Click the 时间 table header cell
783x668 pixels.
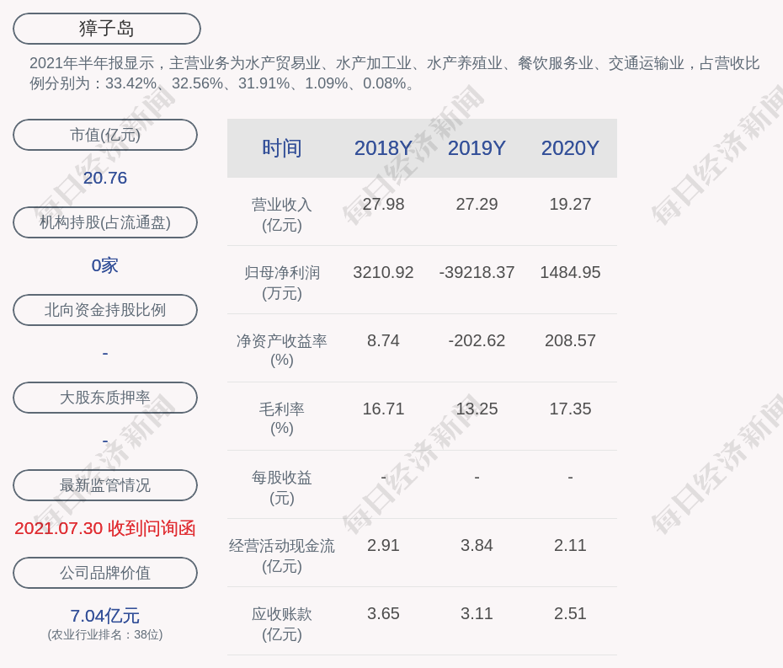point(282,148)
